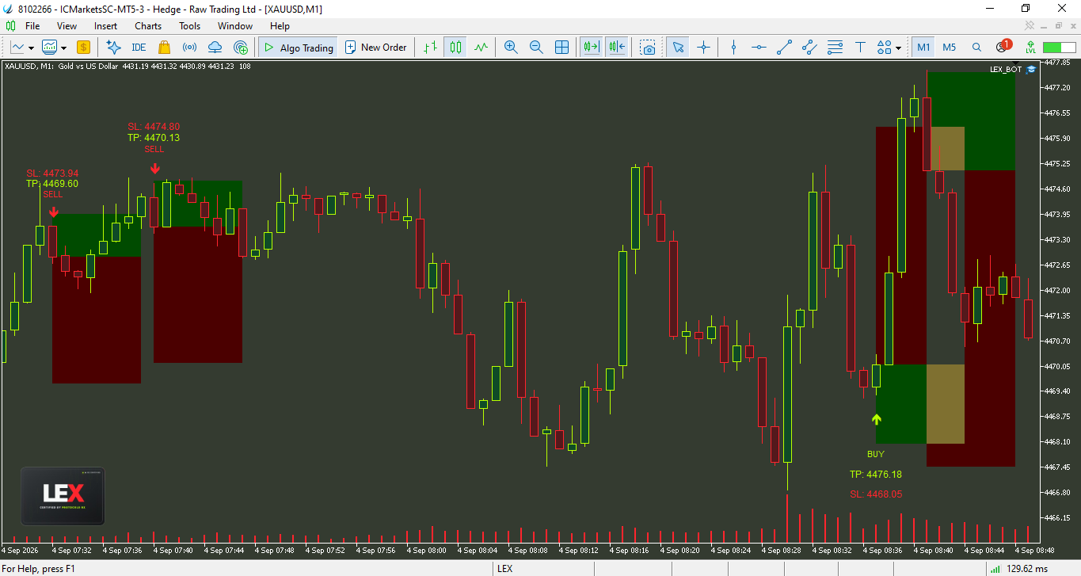Screen dimensions: 1081x576
Task: Zoom in on the chart
Action: [x=511, y=48]
